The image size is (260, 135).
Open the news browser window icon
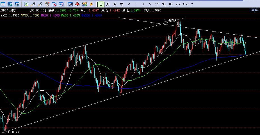click(10, 4)
